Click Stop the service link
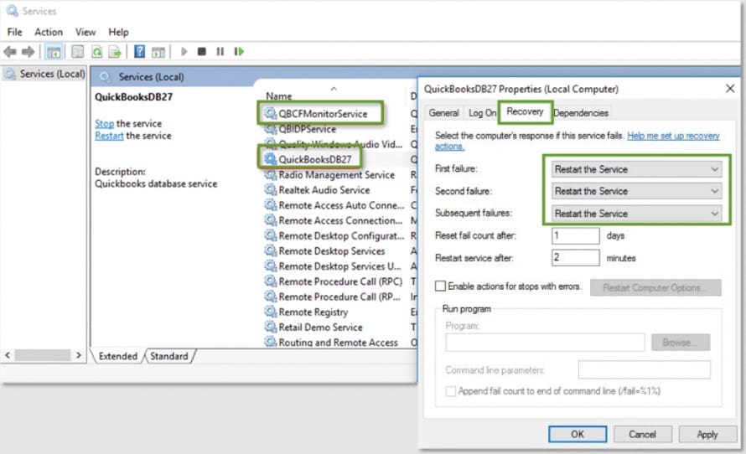 click(104, 124)
